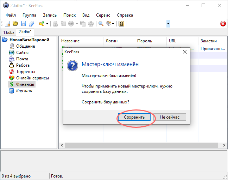Click the Copy Password toolbar icon
228x180 pixels.
coord(63,24)
